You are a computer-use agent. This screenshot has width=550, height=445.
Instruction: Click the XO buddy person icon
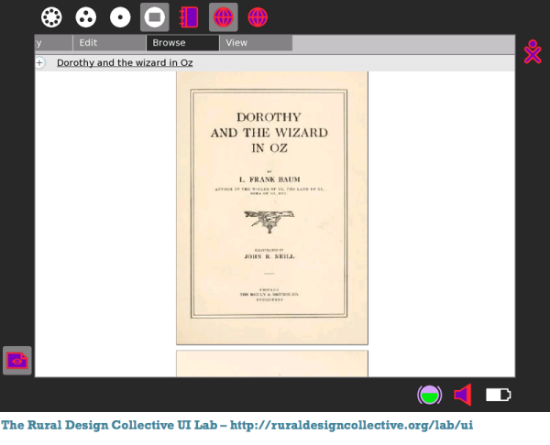coord(533,51)
